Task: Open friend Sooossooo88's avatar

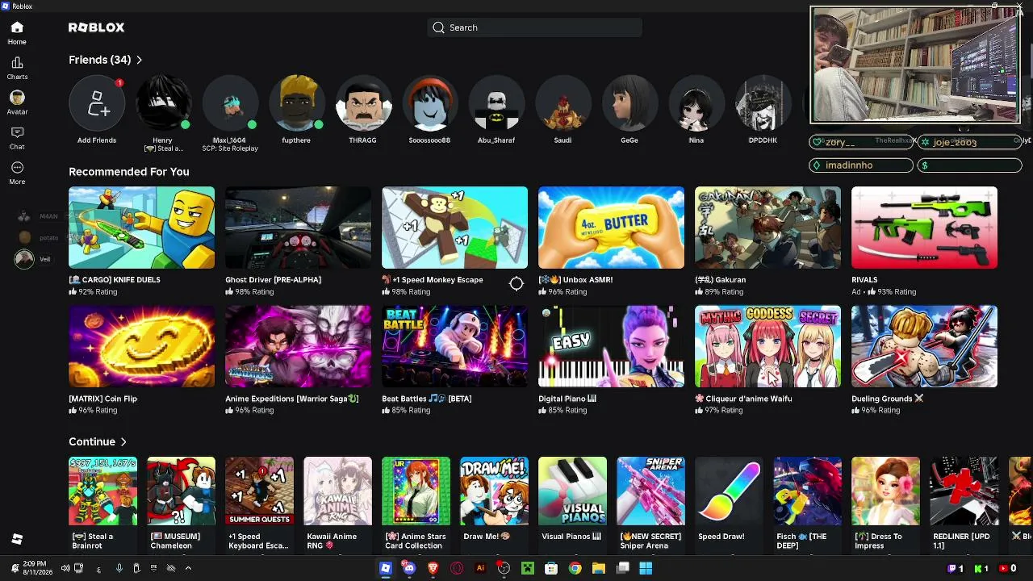Action: 429,103
